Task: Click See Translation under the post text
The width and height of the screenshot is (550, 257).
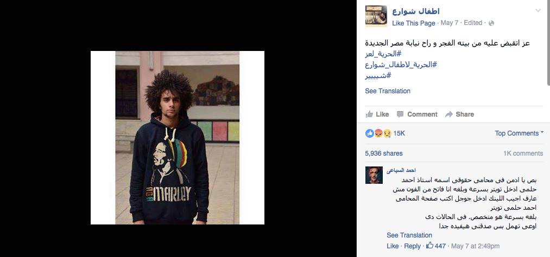Action: tap(388, 91)
